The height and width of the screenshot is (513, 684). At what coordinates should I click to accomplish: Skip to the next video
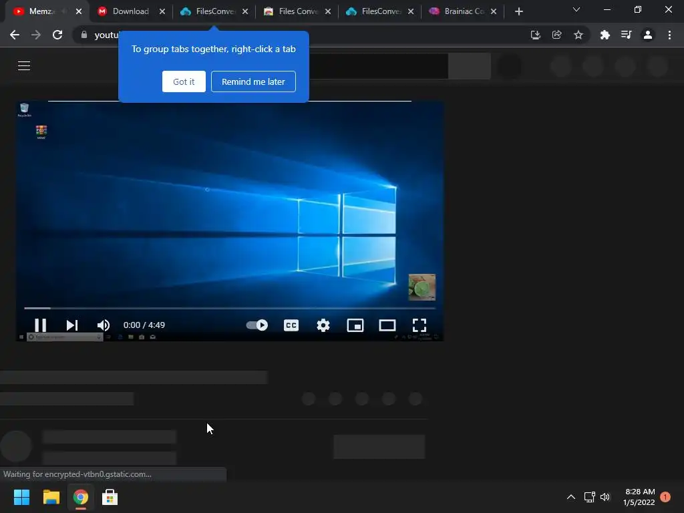[72, 325]
